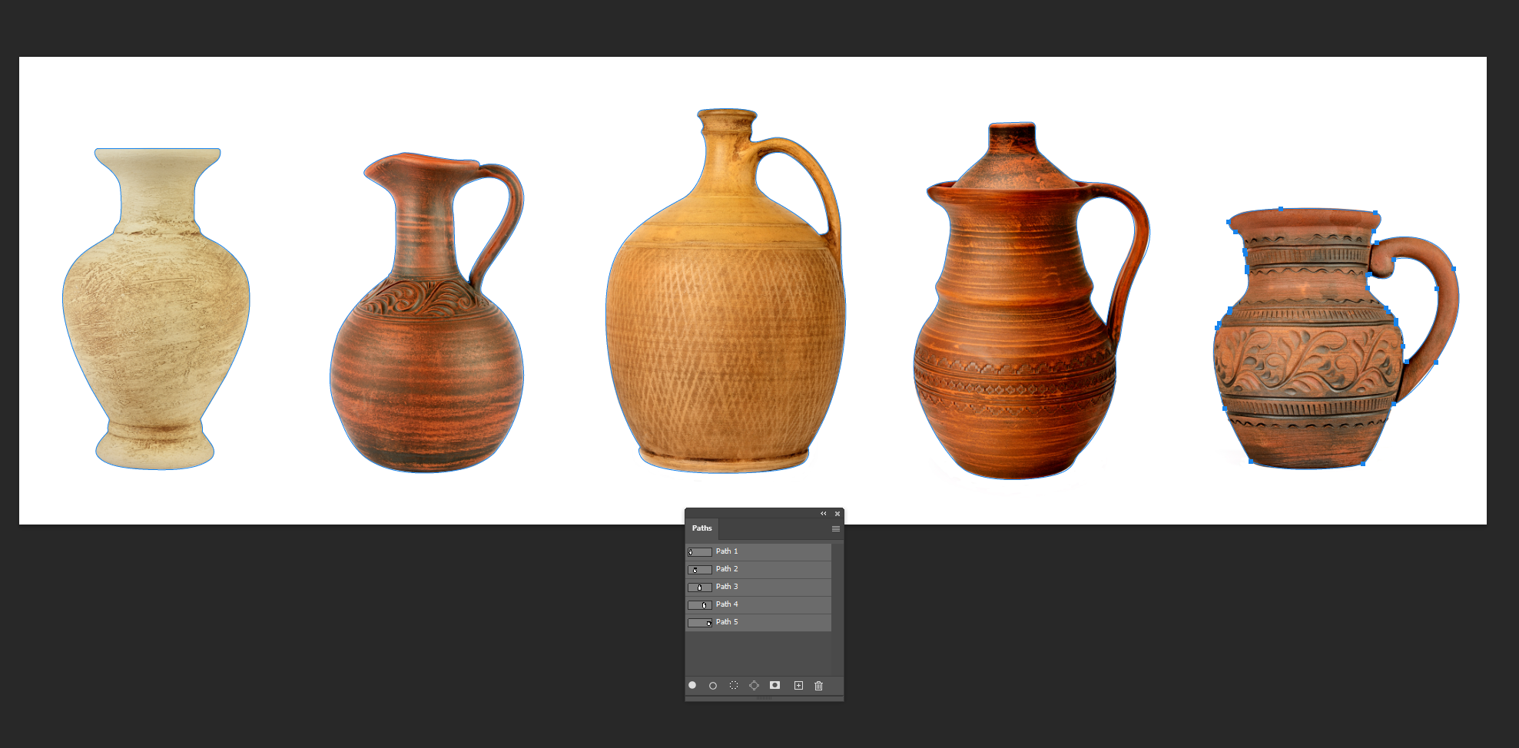Click the lidded terracotta pitcher

1014,330
